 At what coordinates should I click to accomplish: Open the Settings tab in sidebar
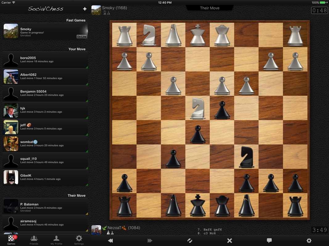tap(79, 240)
